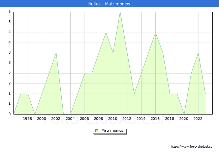Click the 2002 x-axis label
Image resolution: width=219 pixels, height=152 pixels.
pyautogui.click(x=56, y=119)
